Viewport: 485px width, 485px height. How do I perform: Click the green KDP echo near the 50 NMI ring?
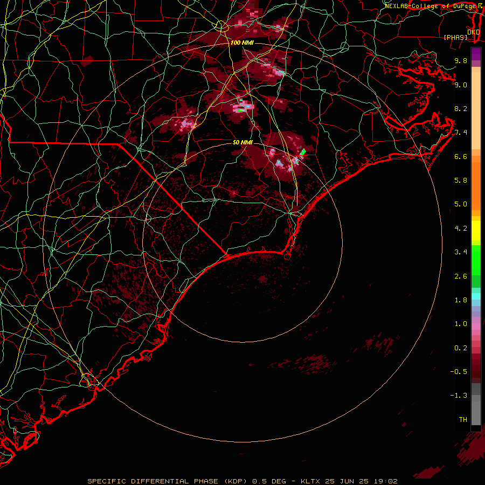pyautogui.click(x=303, y=152)
